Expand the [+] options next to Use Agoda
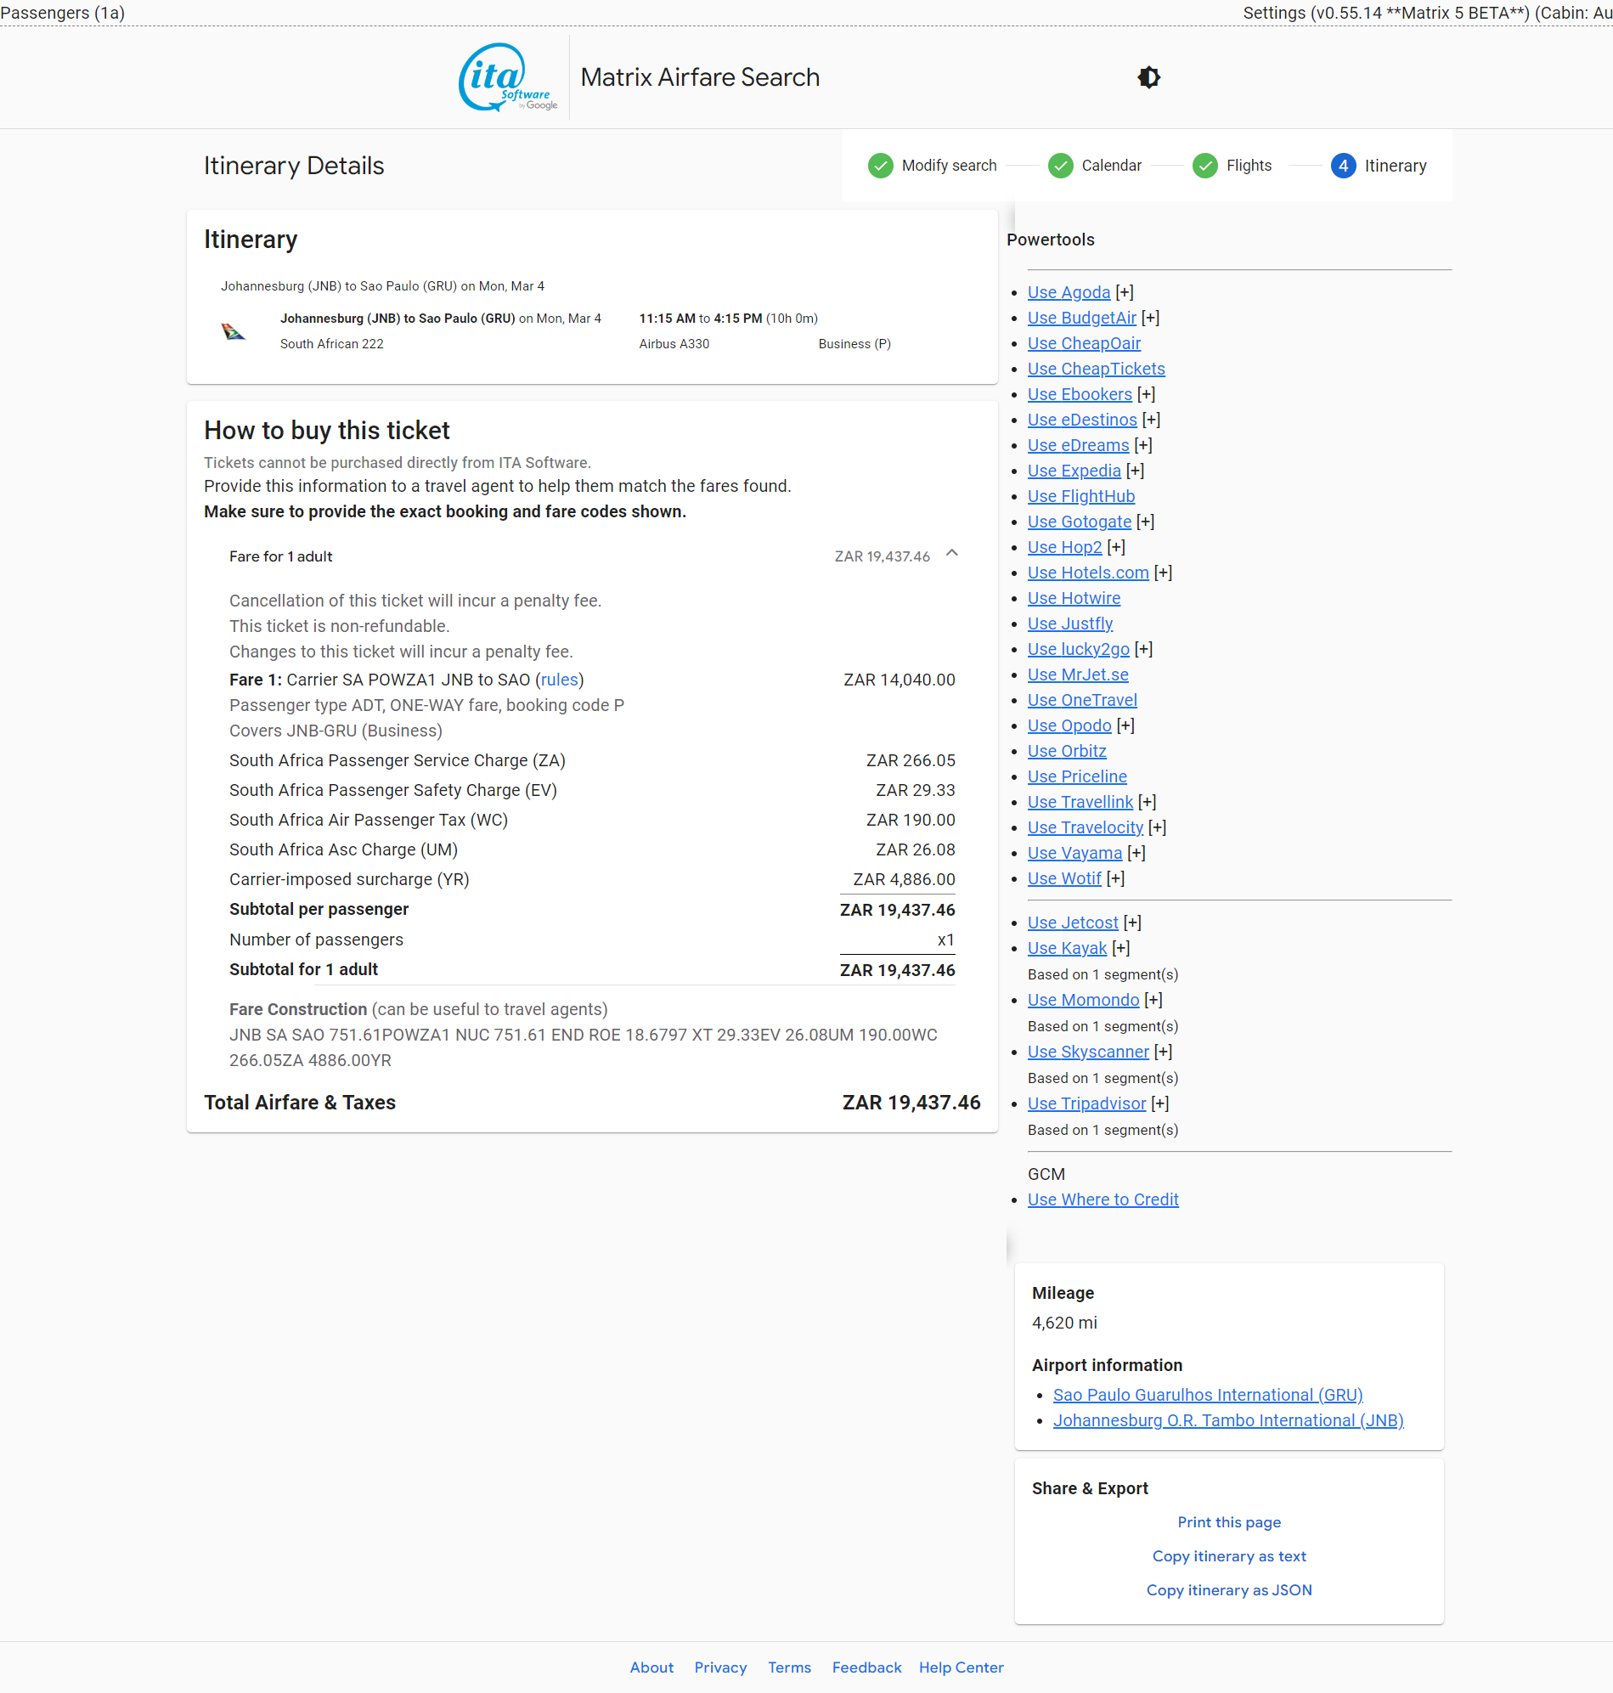Image resolution: width=1613 pixels, height=1693 pixels. click(x=1125, y=293)
